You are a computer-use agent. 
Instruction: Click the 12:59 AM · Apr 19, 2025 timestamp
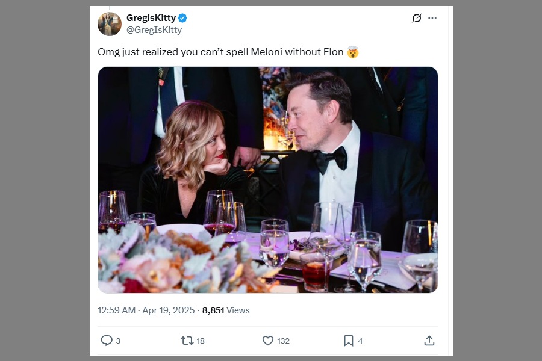(x=146, y=310)
